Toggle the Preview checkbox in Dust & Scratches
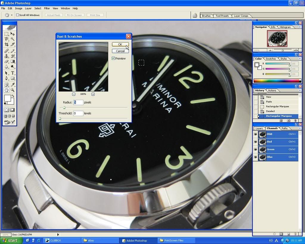The image size is (305, 244). point(113,58)
